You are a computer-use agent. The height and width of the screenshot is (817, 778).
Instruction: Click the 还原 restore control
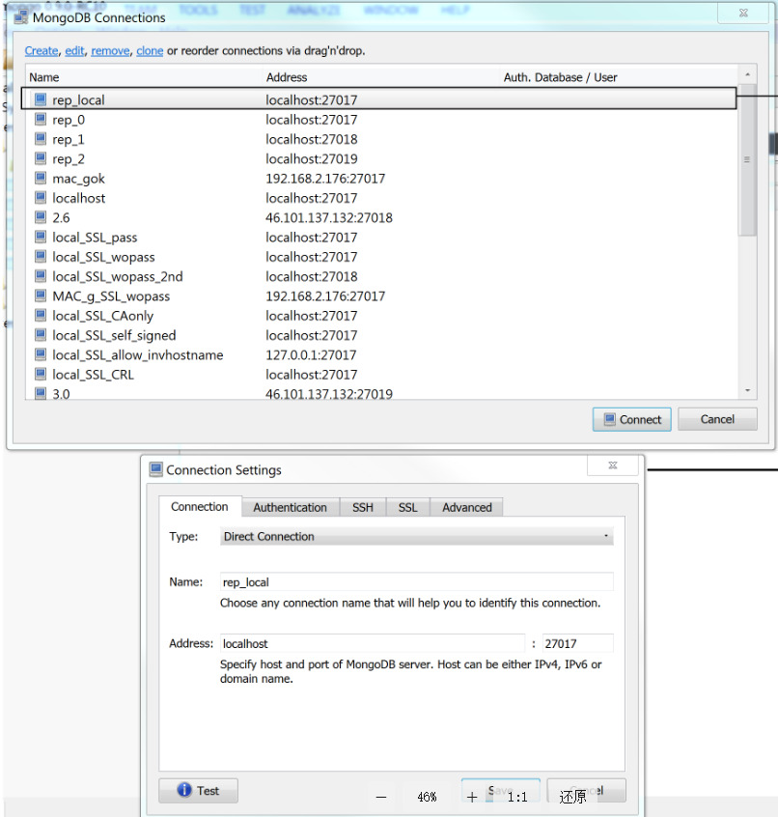[x=572, y=797]
